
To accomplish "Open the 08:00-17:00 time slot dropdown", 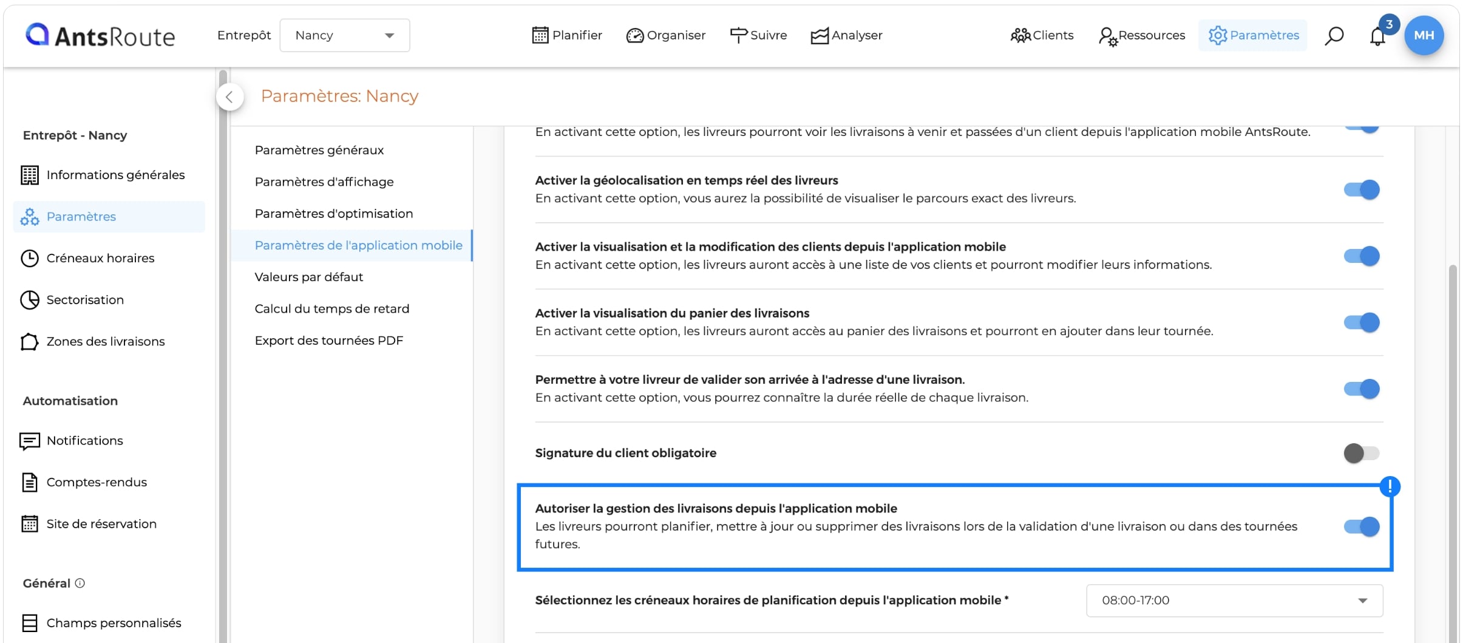I will click(x=1235, y=600).
